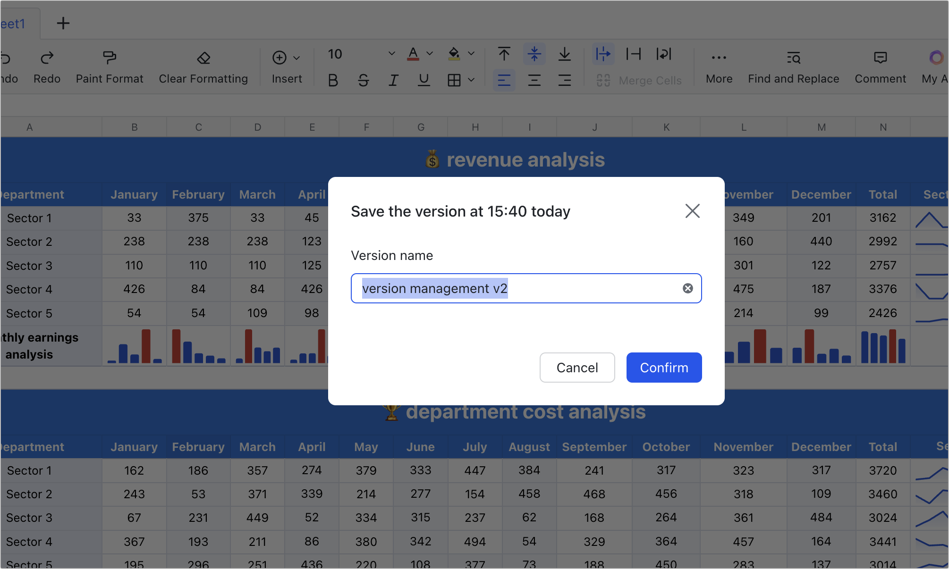Clear the version name text
Screen dimensions: 949x569
[688, 288]
